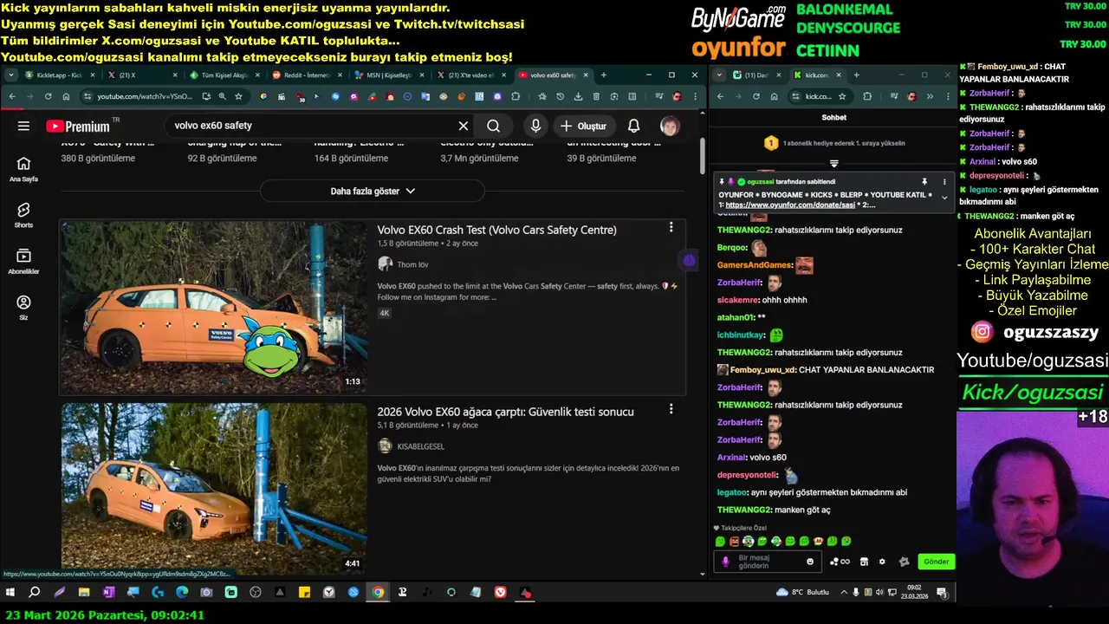Expand the pinned Kick chat message chevron
This screenshot has height=624, width=1109.
click(x=944, y=198)
